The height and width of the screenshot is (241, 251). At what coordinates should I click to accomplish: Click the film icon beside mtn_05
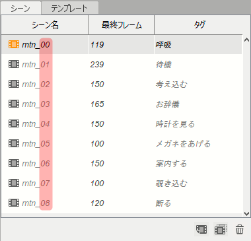pyautogui.click(x=14, y=143)
